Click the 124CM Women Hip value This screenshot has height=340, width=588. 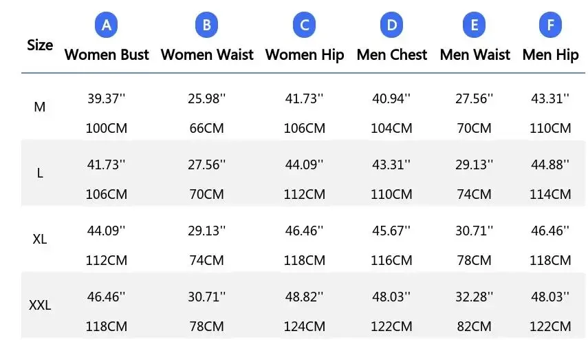pyautogui.click(x=305, y=326)
